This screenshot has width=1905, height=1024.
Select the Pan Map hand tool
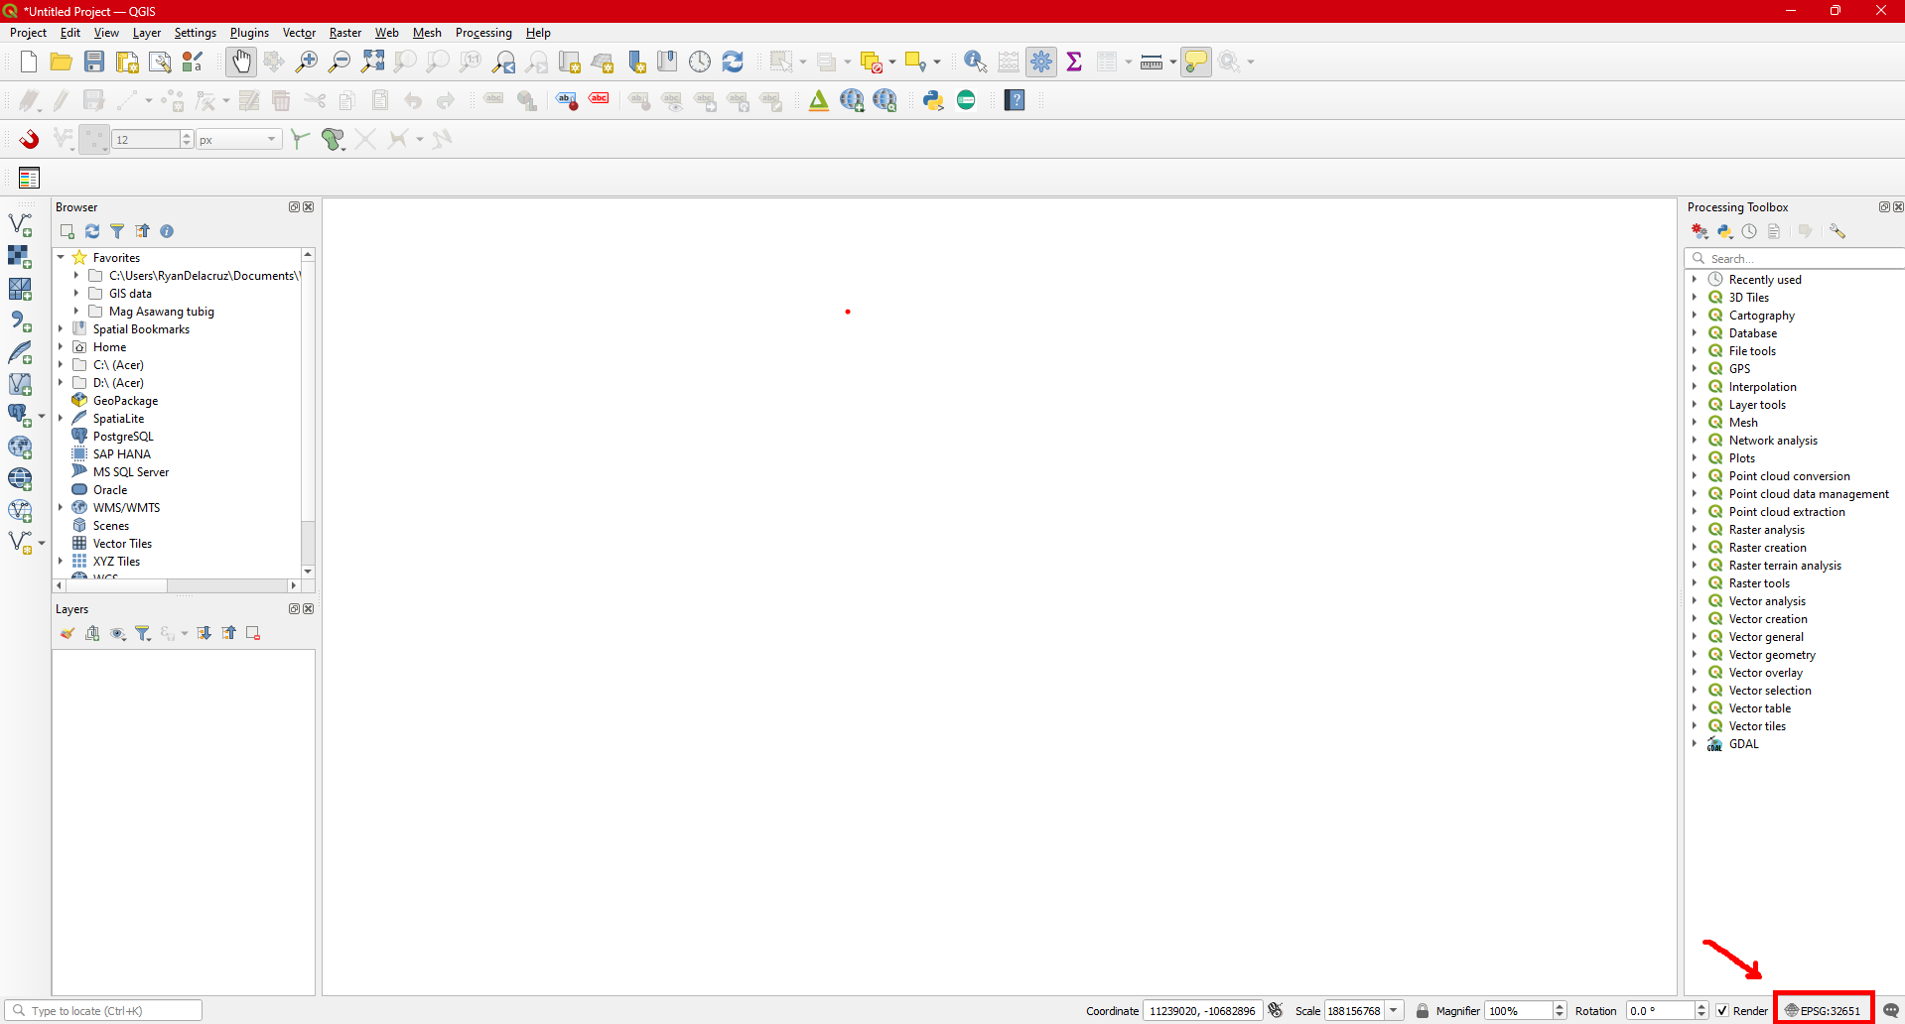tap(241, 62)
